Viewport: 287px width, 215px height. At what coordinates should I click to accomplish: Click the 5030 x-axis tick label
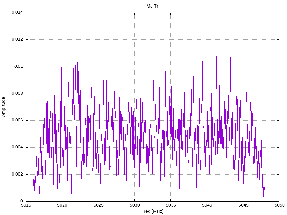tap(135, 205)
